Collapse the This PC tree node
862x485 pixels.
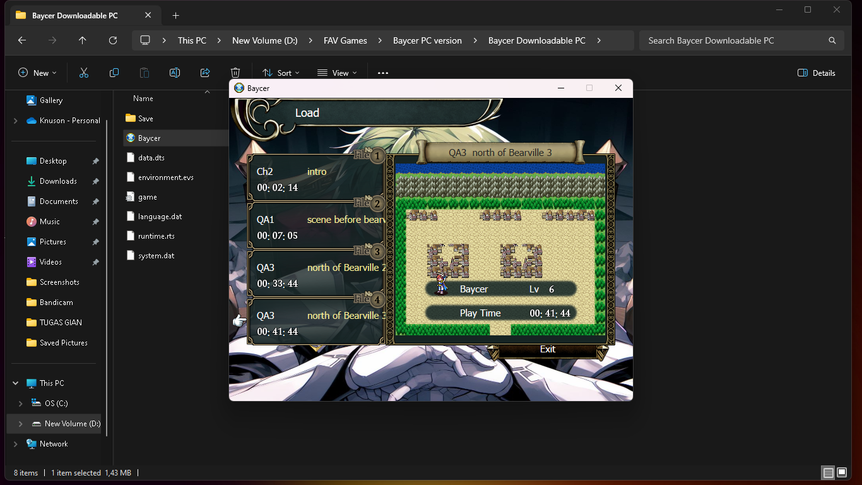[16, 383]
